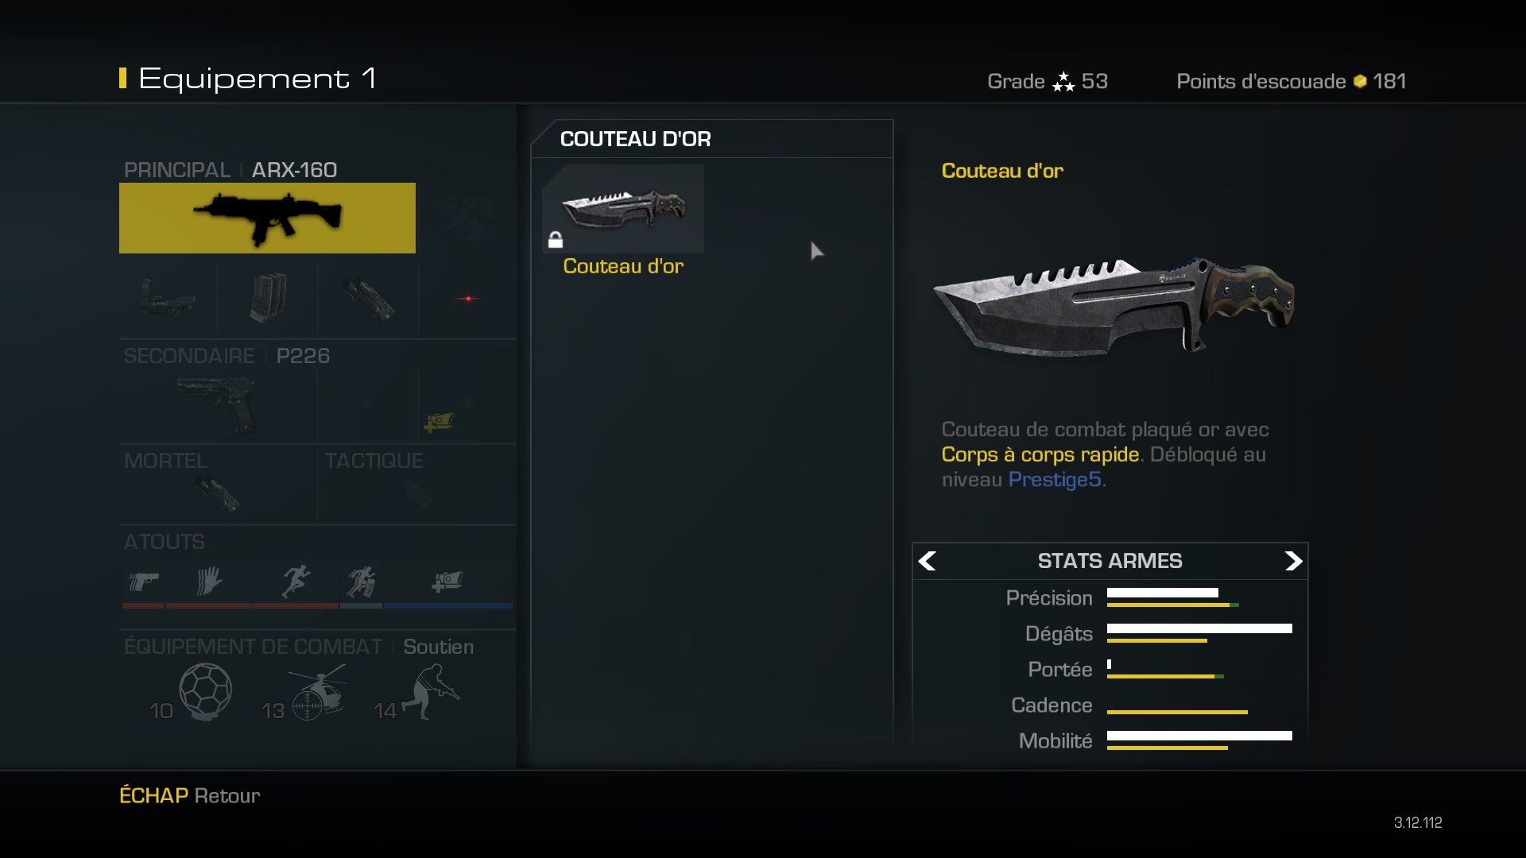Select the sight attachment under ARX-160
Image resolution: width=1526 pixels, height=858 pixels.
click(x=168, y=299)
